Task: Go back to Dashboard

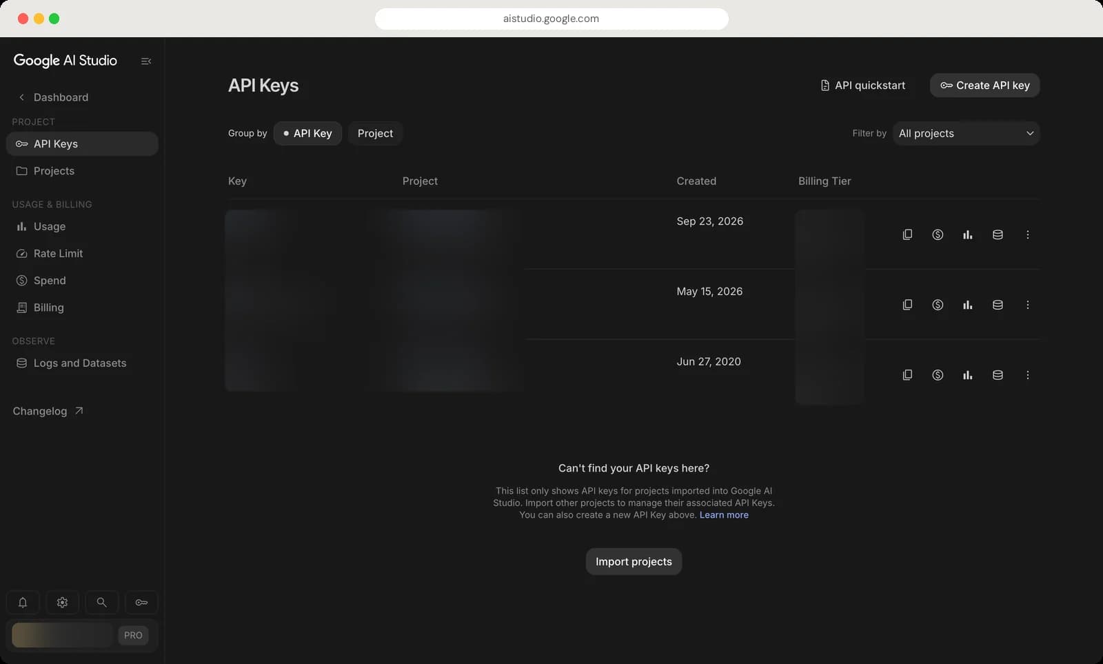Action: (x=54, y=97)
